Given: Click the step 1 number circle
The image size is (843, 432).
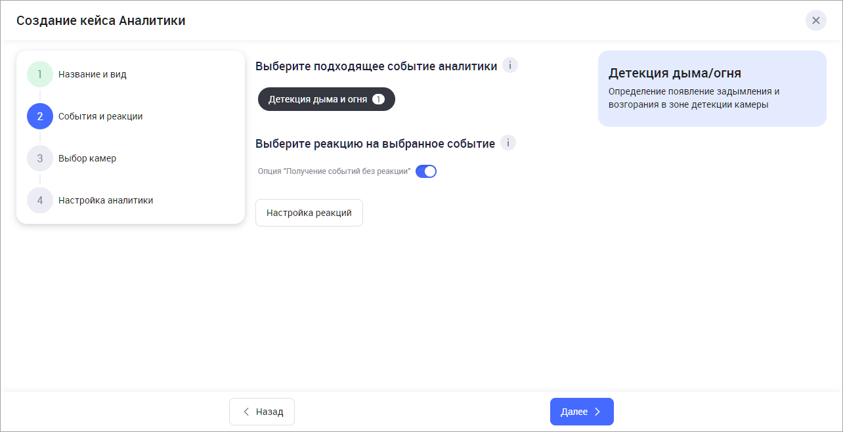Looking at the screenshot, I should pyautogui.click(x=40, y=74).
